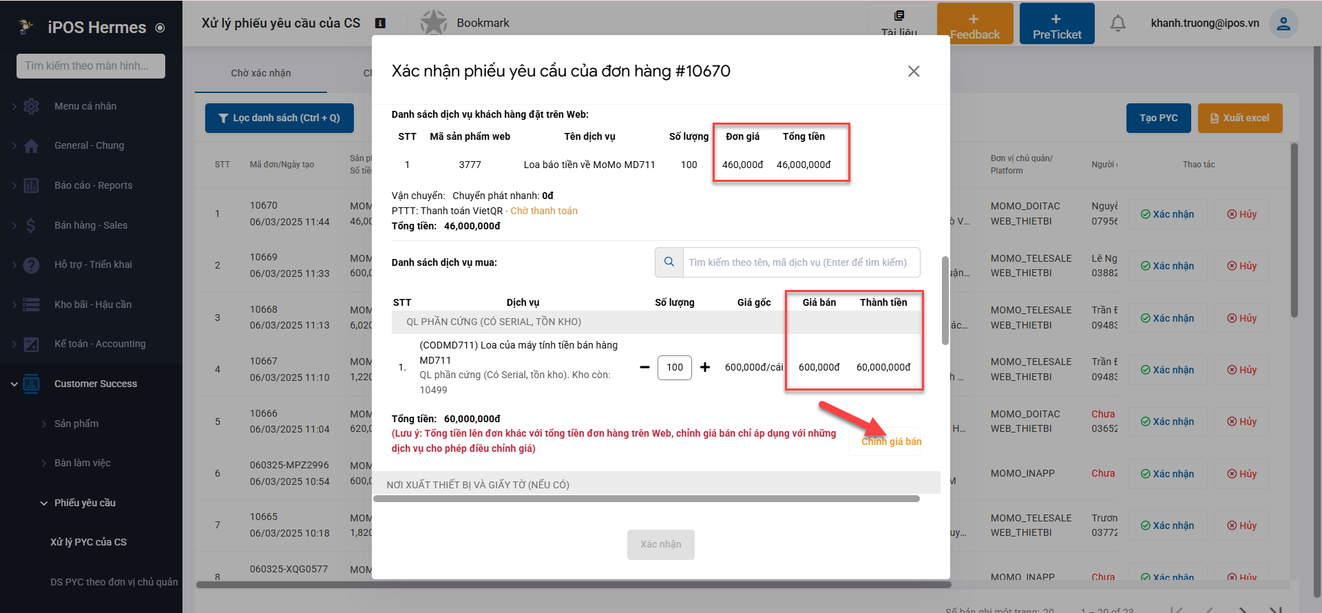
Task: Click the home icon for General - Chung
Action: pos(31,146)
